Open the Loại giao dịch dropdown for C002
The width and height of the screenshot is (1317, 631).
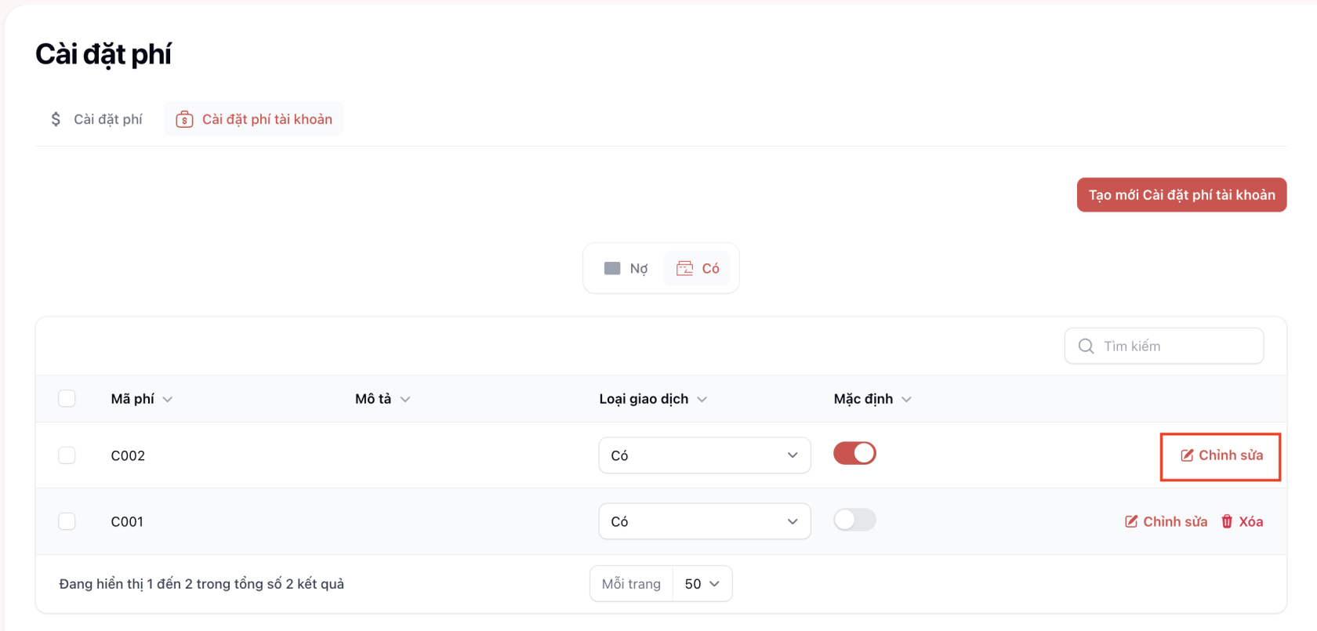[704, 455]
